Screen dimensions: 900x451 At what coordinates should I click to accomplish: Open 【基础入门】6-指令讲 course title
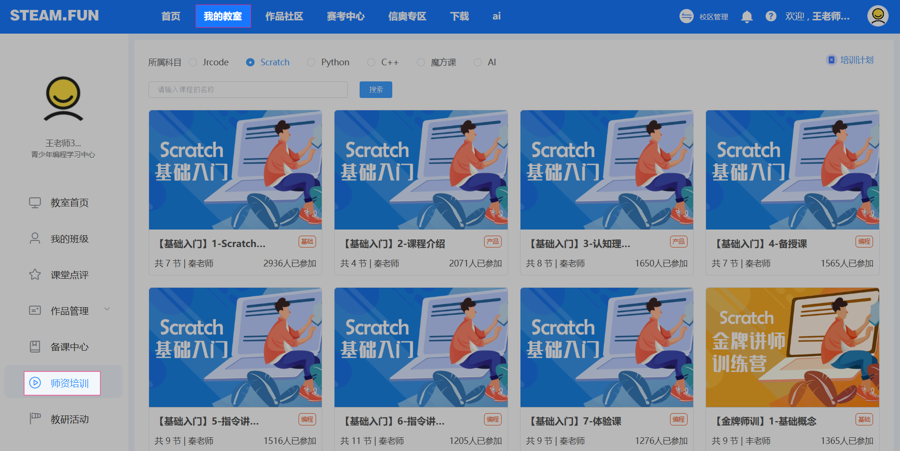(393, 421)
